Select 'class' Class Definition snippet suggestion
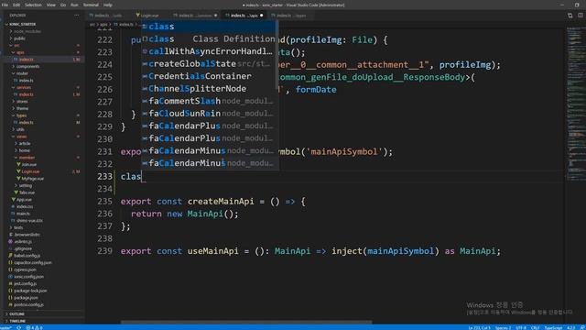This screenshot has width=586, height=330. pos(209,38)
